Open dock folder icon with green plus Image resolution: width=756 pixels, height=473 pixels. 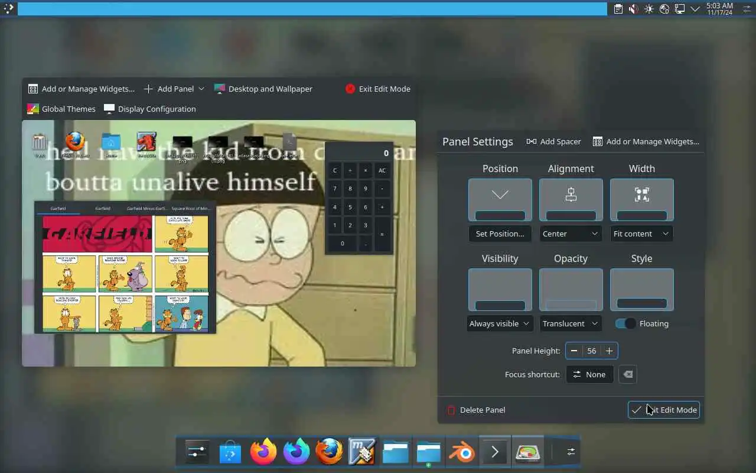pos(429,453)
